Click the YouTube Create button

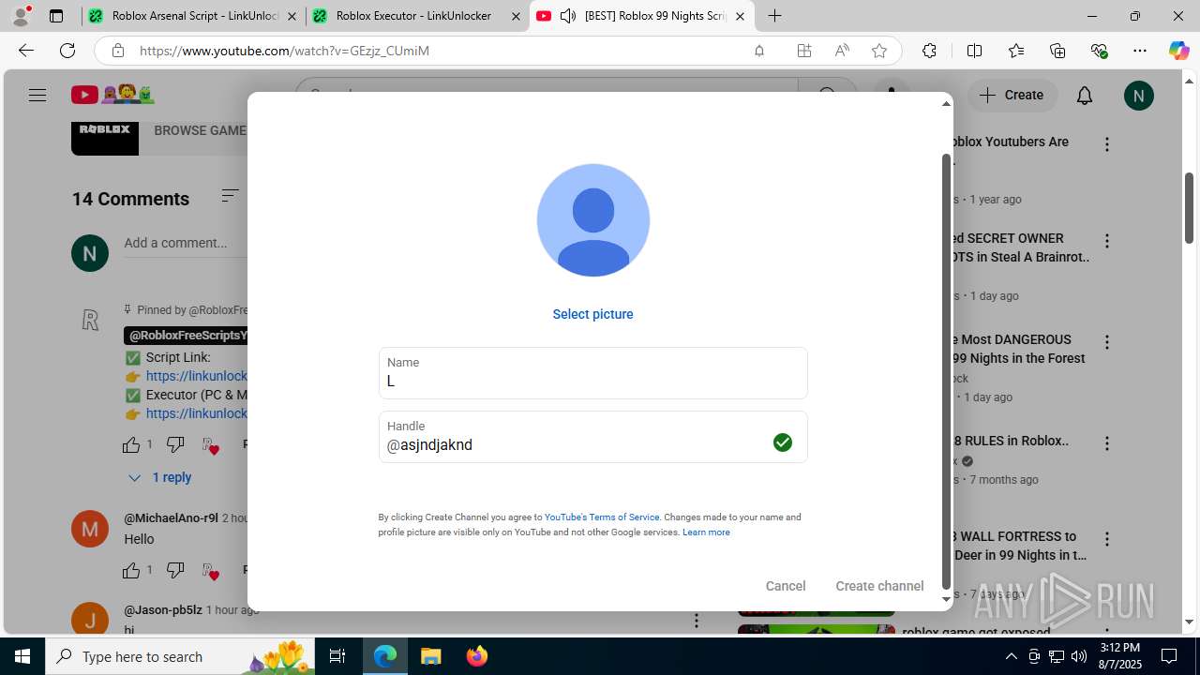[1012, 95]
